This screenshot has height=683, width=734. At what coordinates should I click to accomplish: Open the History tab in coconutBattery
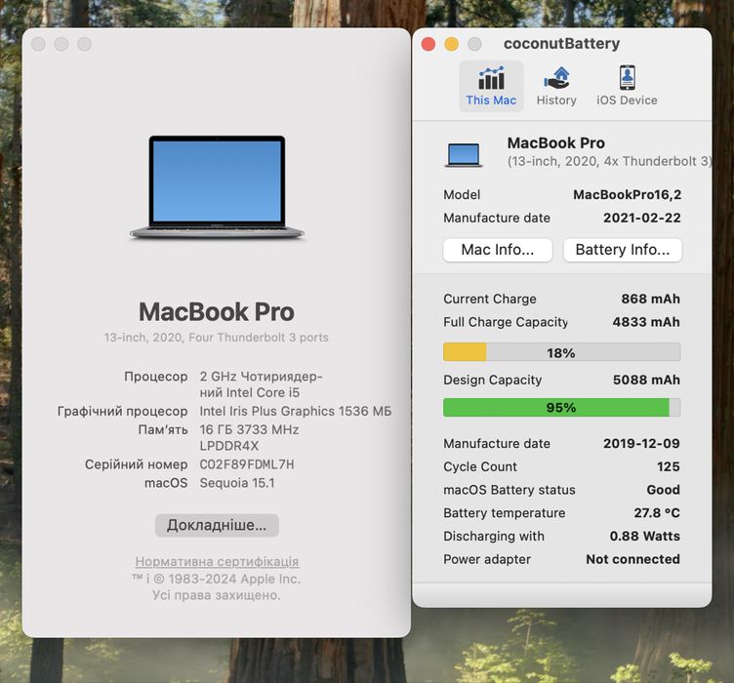click(556, 87)
